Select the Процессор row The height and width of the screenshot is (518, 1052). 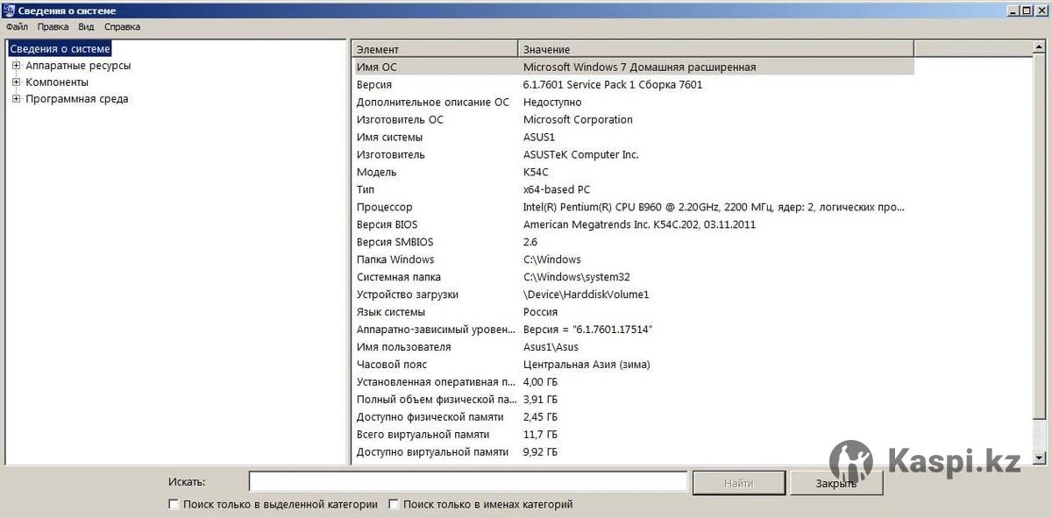point(633,207)
